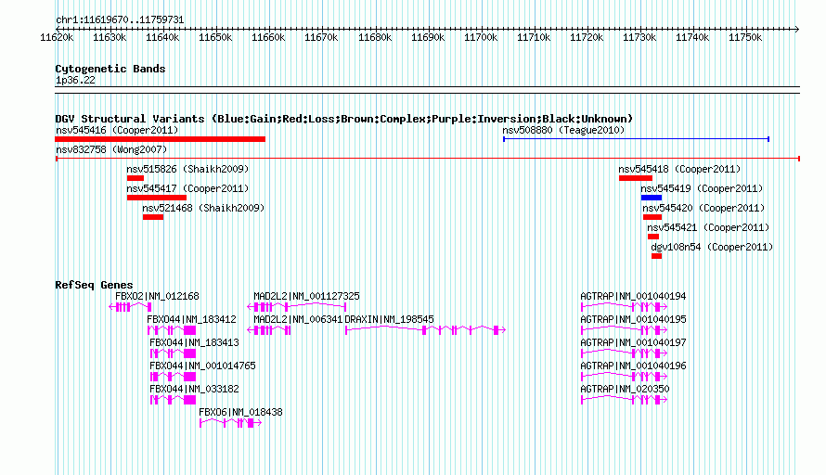The height and width of the screenshot is (475, 826).
Task: Click the nsv545416 (Cooper2011) variant label
Action: click(x=117, y=130)
